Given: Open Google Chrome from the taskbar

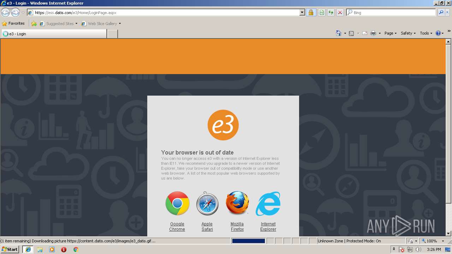Looking at the screenshot, I should 76,249.
